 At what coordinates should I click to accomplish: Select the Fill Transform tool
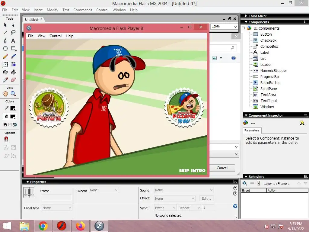(x=13, y=64)
